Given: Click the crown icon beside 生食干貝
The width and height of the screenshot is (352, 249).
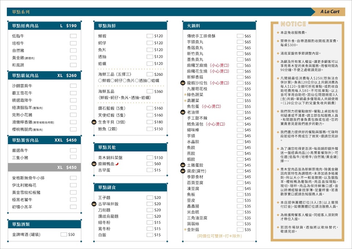Looking at the screenshot, I should click(94, 122).
